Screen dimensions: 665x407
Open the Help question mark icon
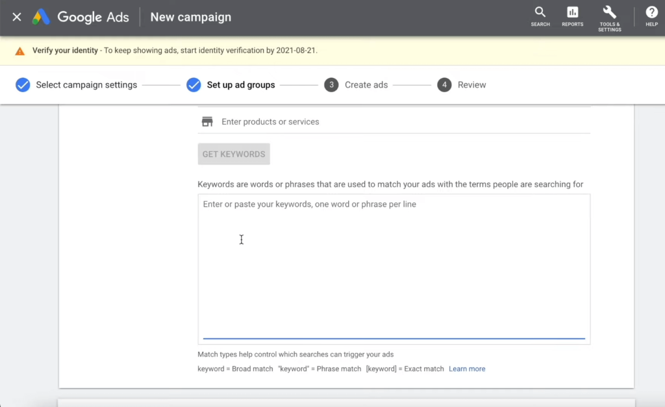(651, 17)
